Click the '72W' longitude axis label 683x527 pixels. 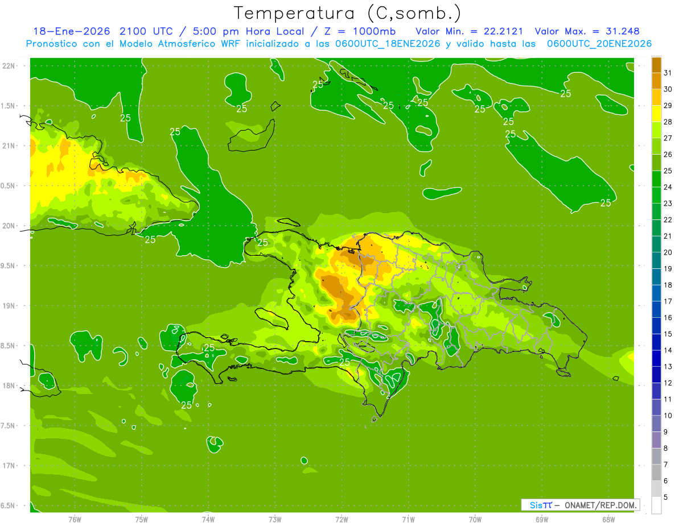coord(341,520)
